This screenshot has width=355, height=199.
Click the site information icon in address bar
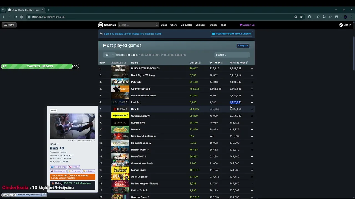coord(29,17)
